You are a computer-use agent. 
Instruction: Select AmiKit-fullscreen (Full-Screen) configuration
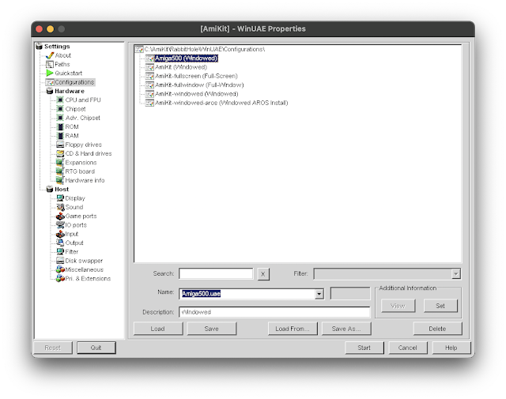pyautogui.click(x=196, y=76)
